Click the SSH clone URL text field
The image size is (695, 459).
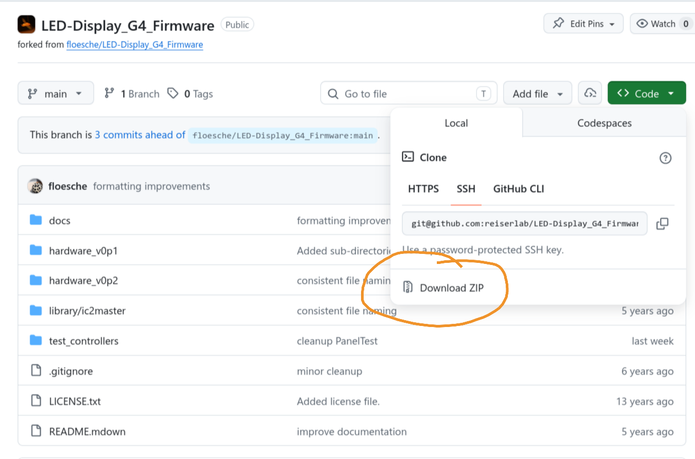tap(524, 224)
